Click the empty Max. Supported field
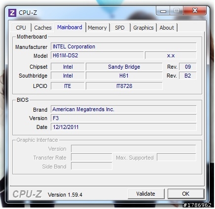This screenshot has height=209, width=215. click(x=177, y=157)
